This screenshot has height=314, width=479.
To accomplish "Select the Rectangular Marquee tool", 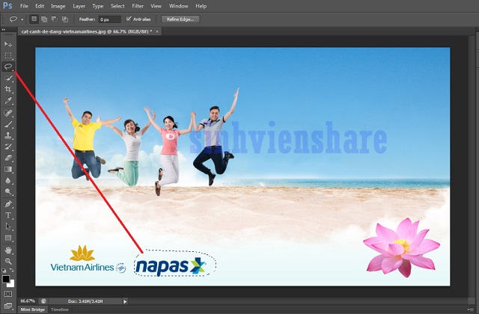I will [8, 55].
